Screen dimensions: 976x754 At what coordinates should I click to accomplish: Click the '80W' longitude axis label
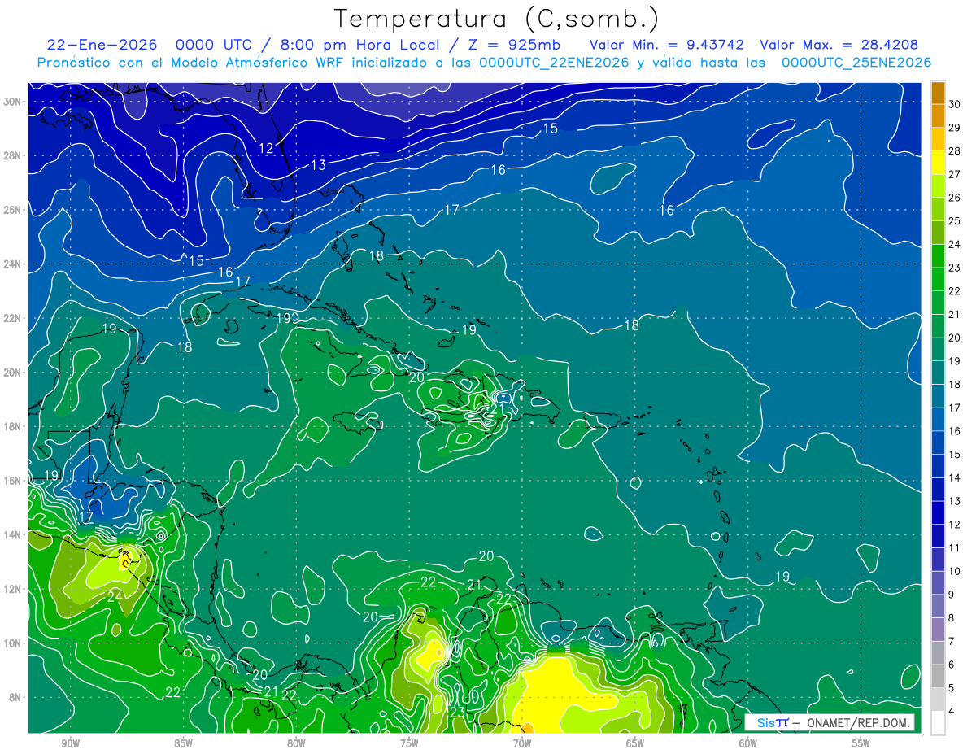(x=296, y=744)
